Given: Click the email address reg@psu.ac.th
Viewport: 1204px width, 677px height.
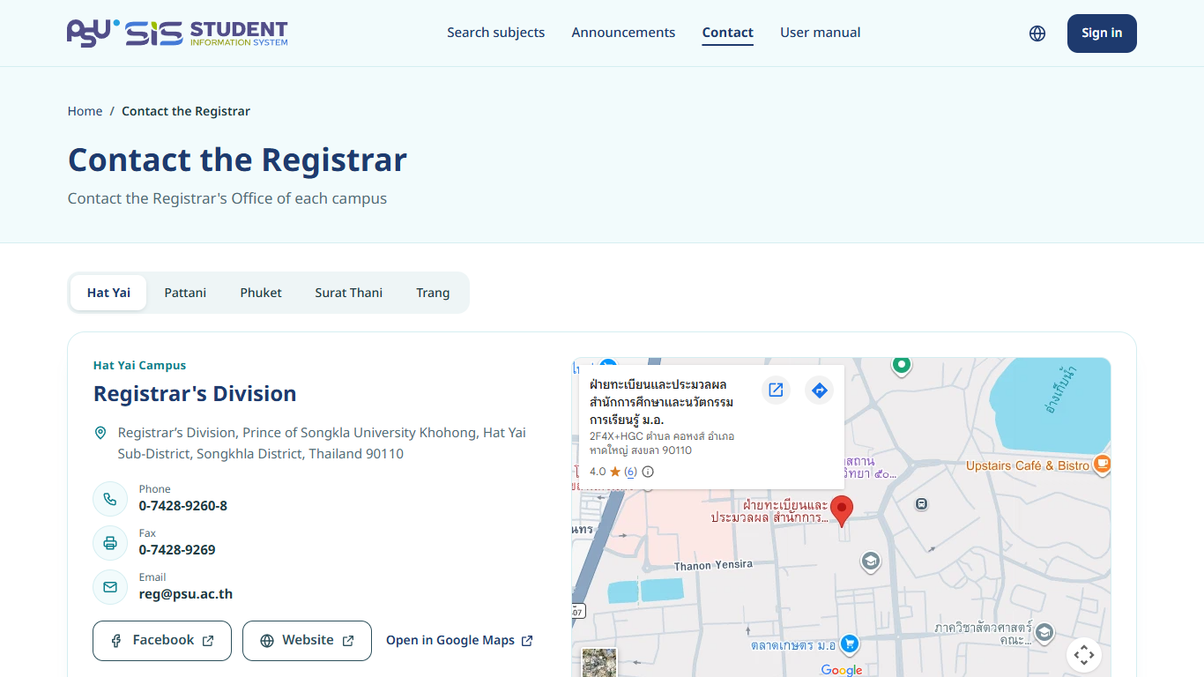Looking at the screenshot, I should [186, 594].
